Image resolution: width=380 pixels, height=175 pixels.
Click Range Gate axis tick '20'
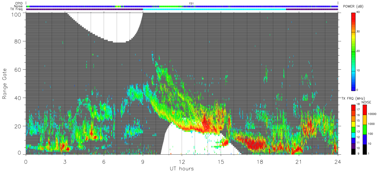[x=18, y=127]
